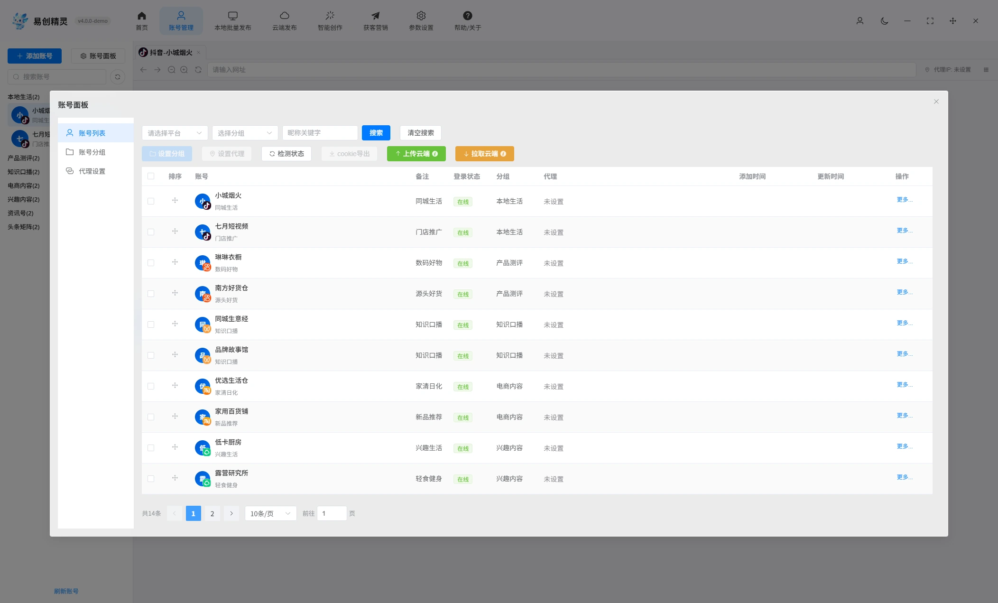Click the sort handle icon for 小城烟火 row
Image resolution: width=998 pixels, height=603 pixels.
tap(175, 201)
